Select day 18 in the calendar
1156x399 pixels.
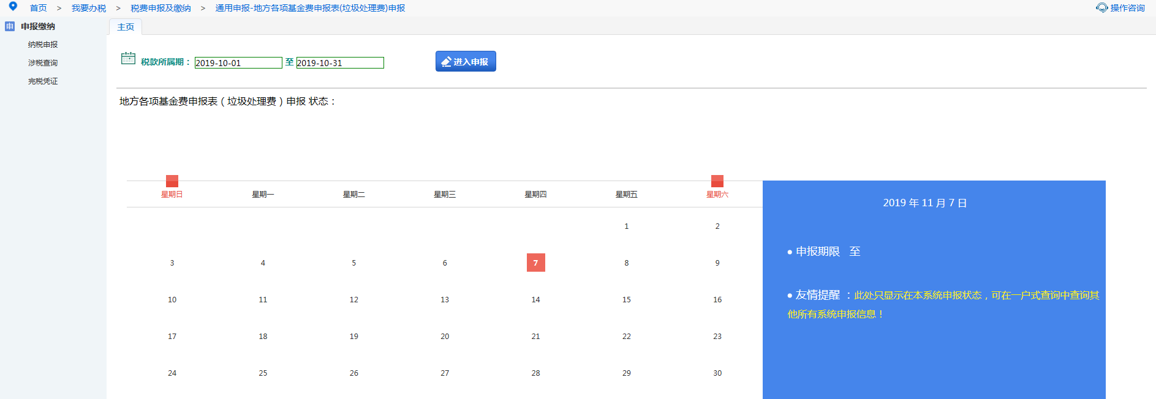pyautogui.click(x=263, y=337)
